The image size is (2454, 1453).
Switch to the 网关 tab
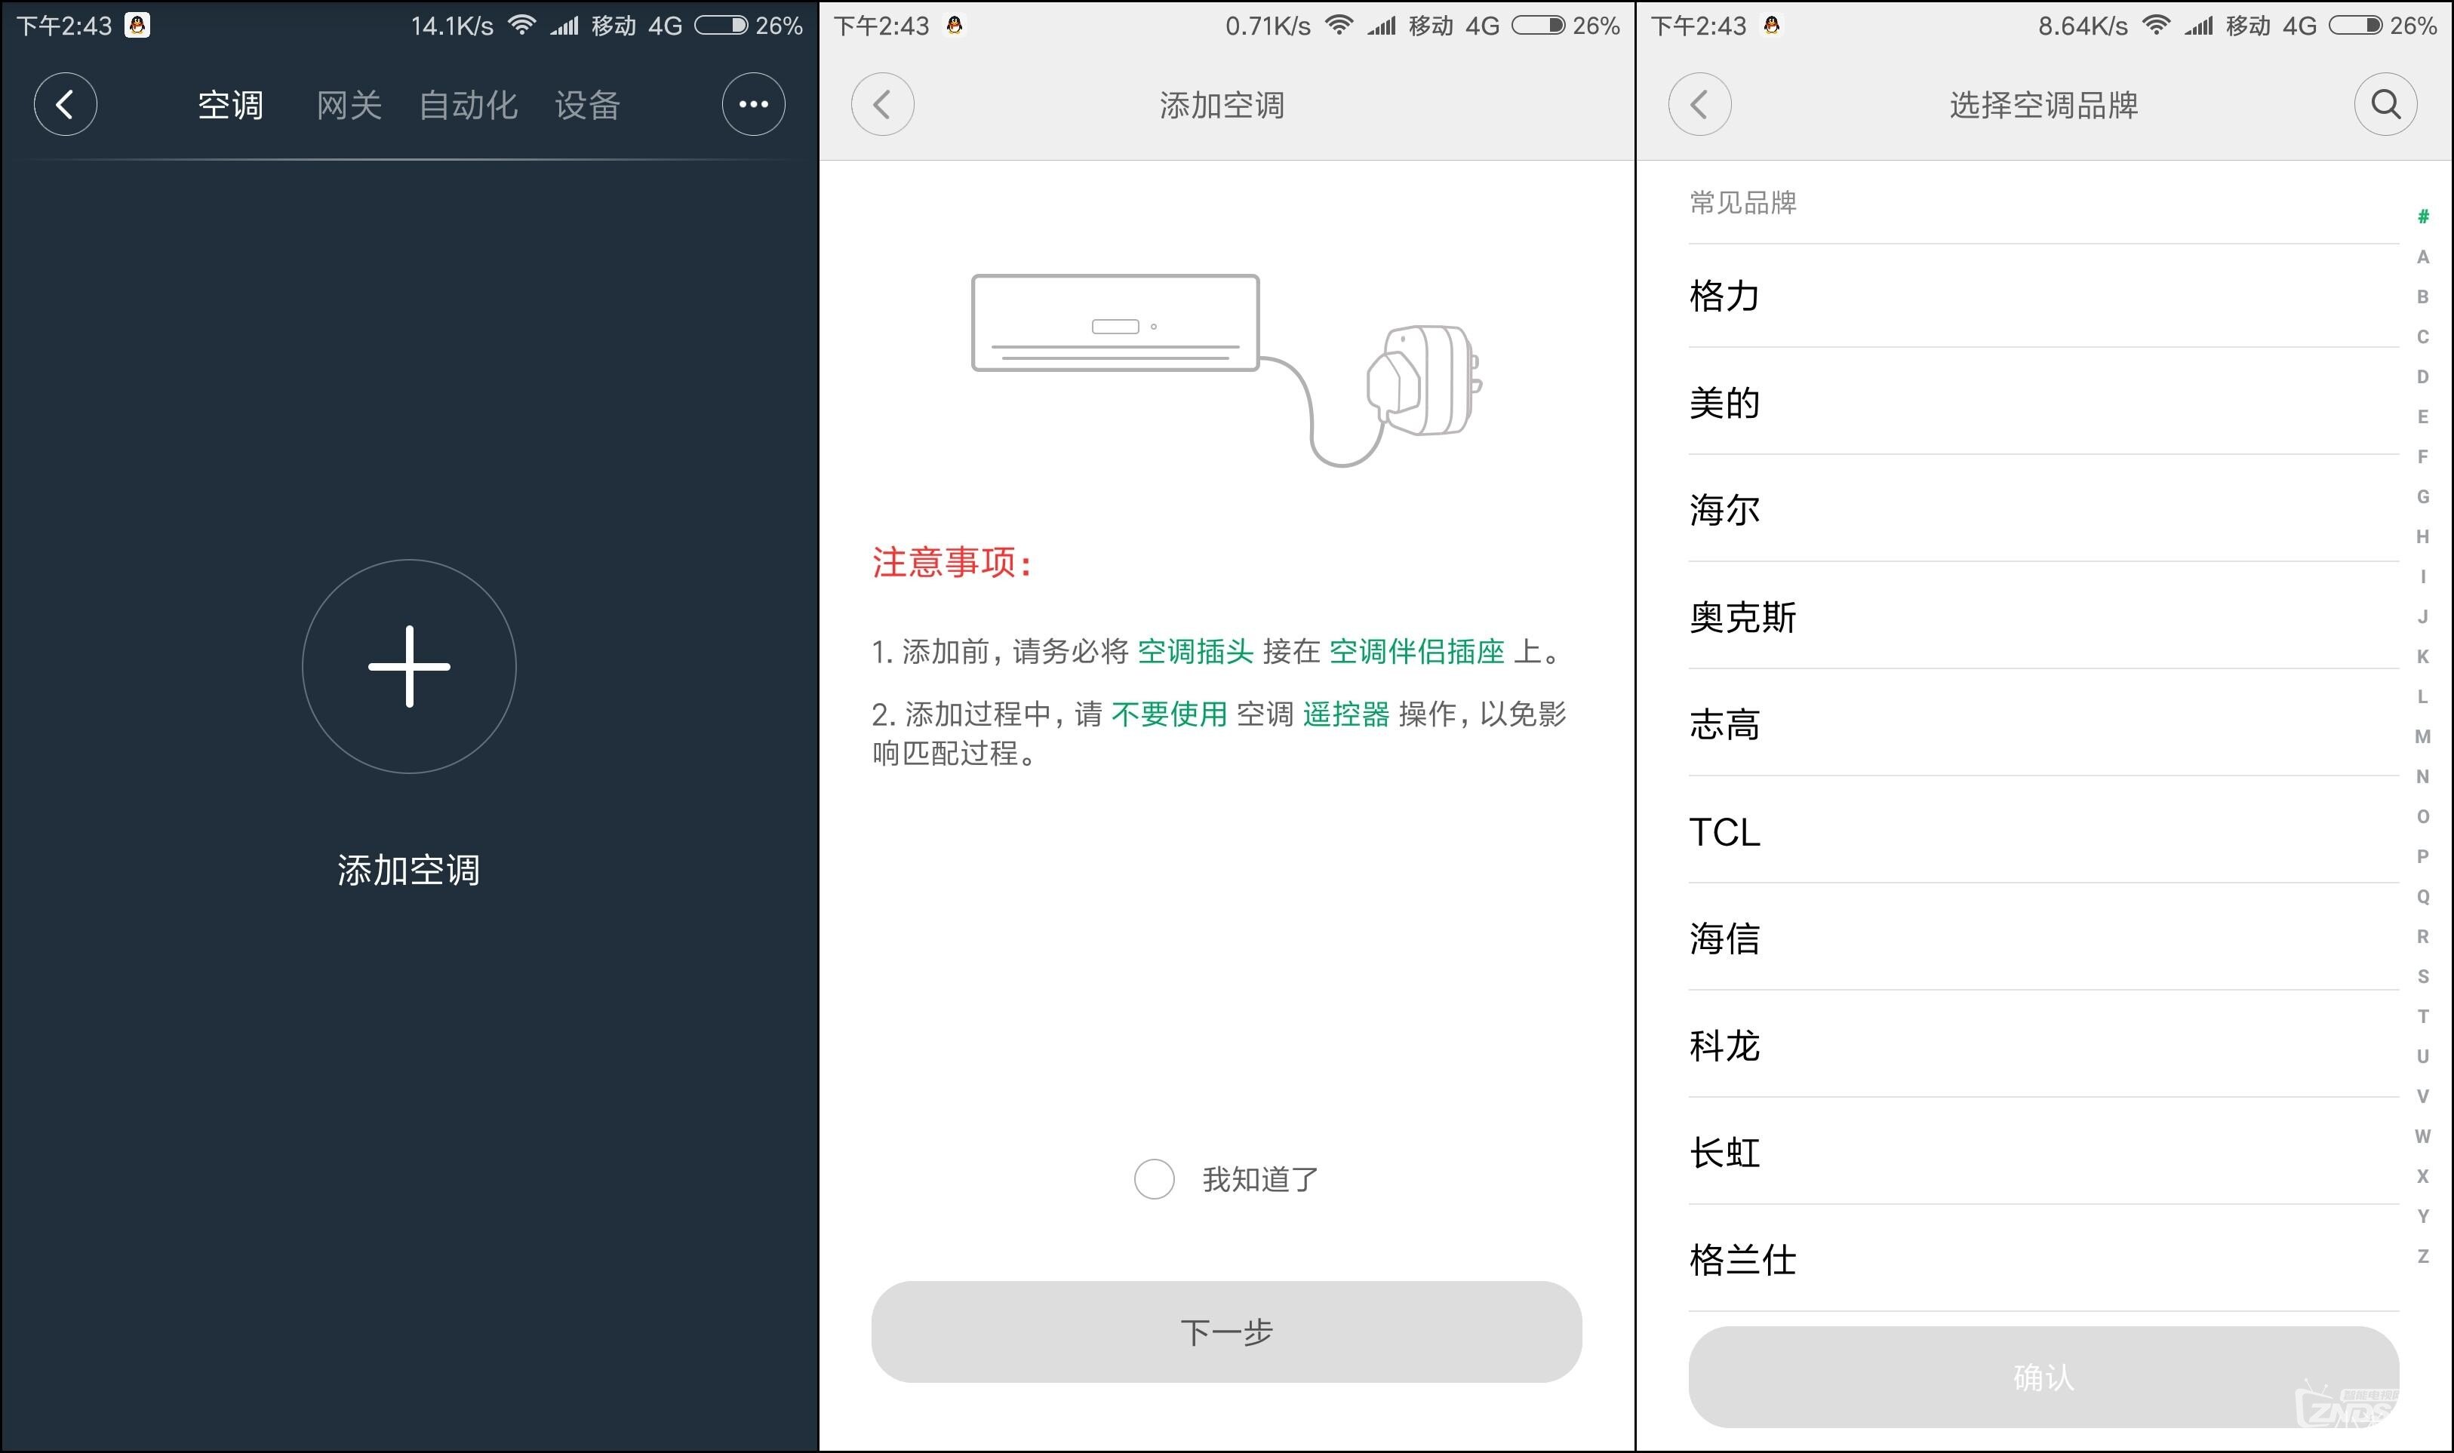(349, 105)
